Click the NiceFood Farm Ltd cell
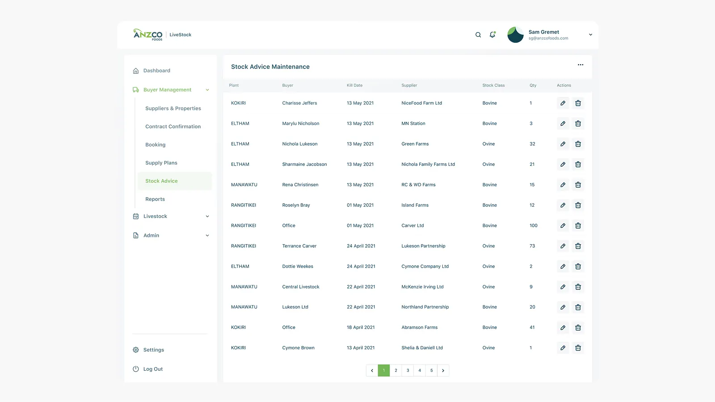 (422, 103)
